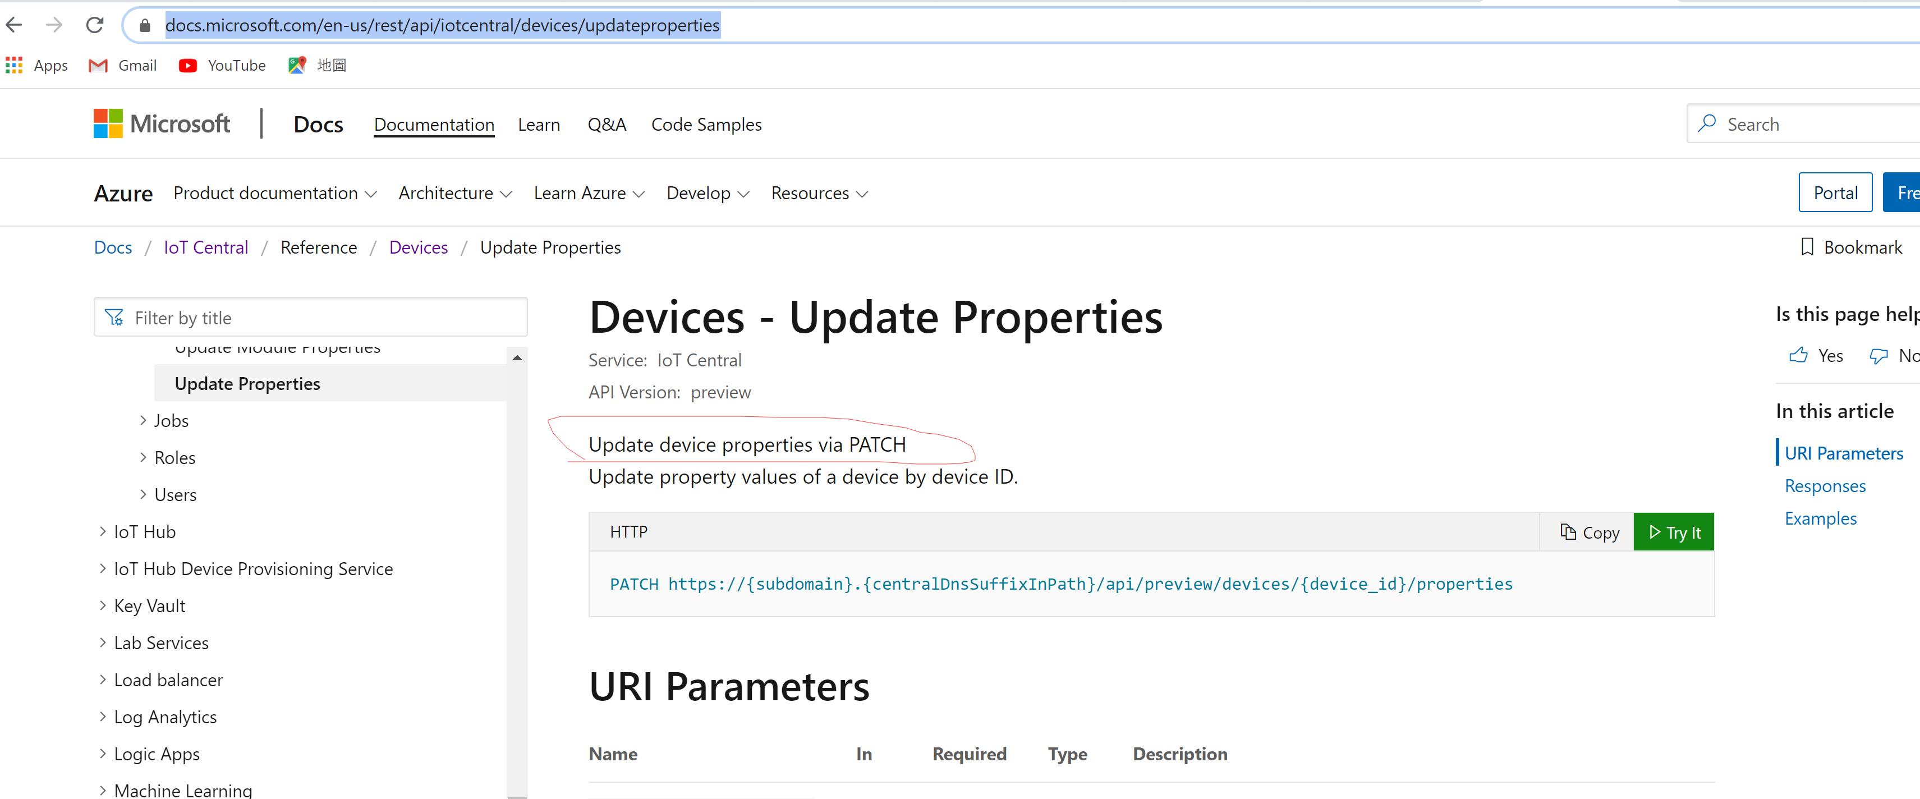The width and height of the screenshot is (1920, 799).
Task: Click the IoT Central breadcrumb link
Action: (x=206, y=247)
